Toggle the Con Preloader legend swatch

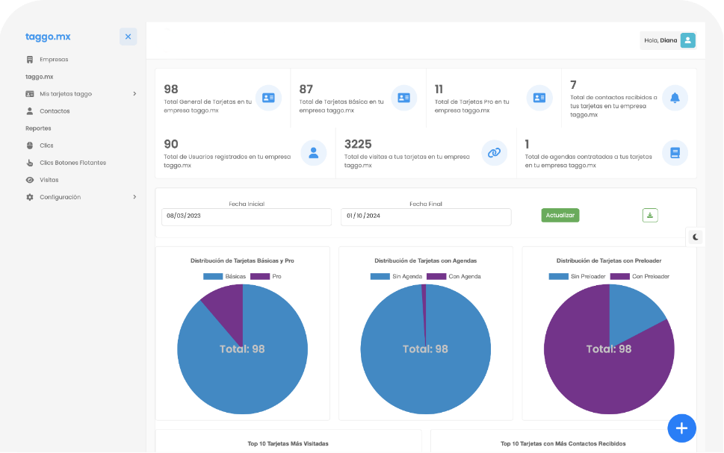(x=620, y=276)
